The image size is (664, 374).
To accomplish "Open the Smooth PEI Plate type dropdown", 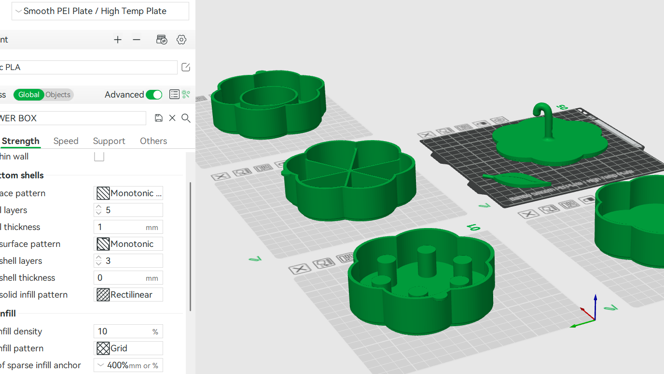I will [x=100, y=11].
